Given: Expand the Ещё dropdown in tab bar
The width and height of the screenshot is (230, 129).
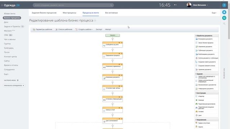Looking at the screenshot, I should [214, 13].
